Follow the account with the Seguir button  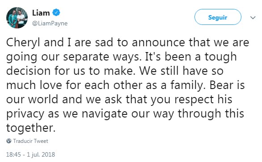click(218, 17)
